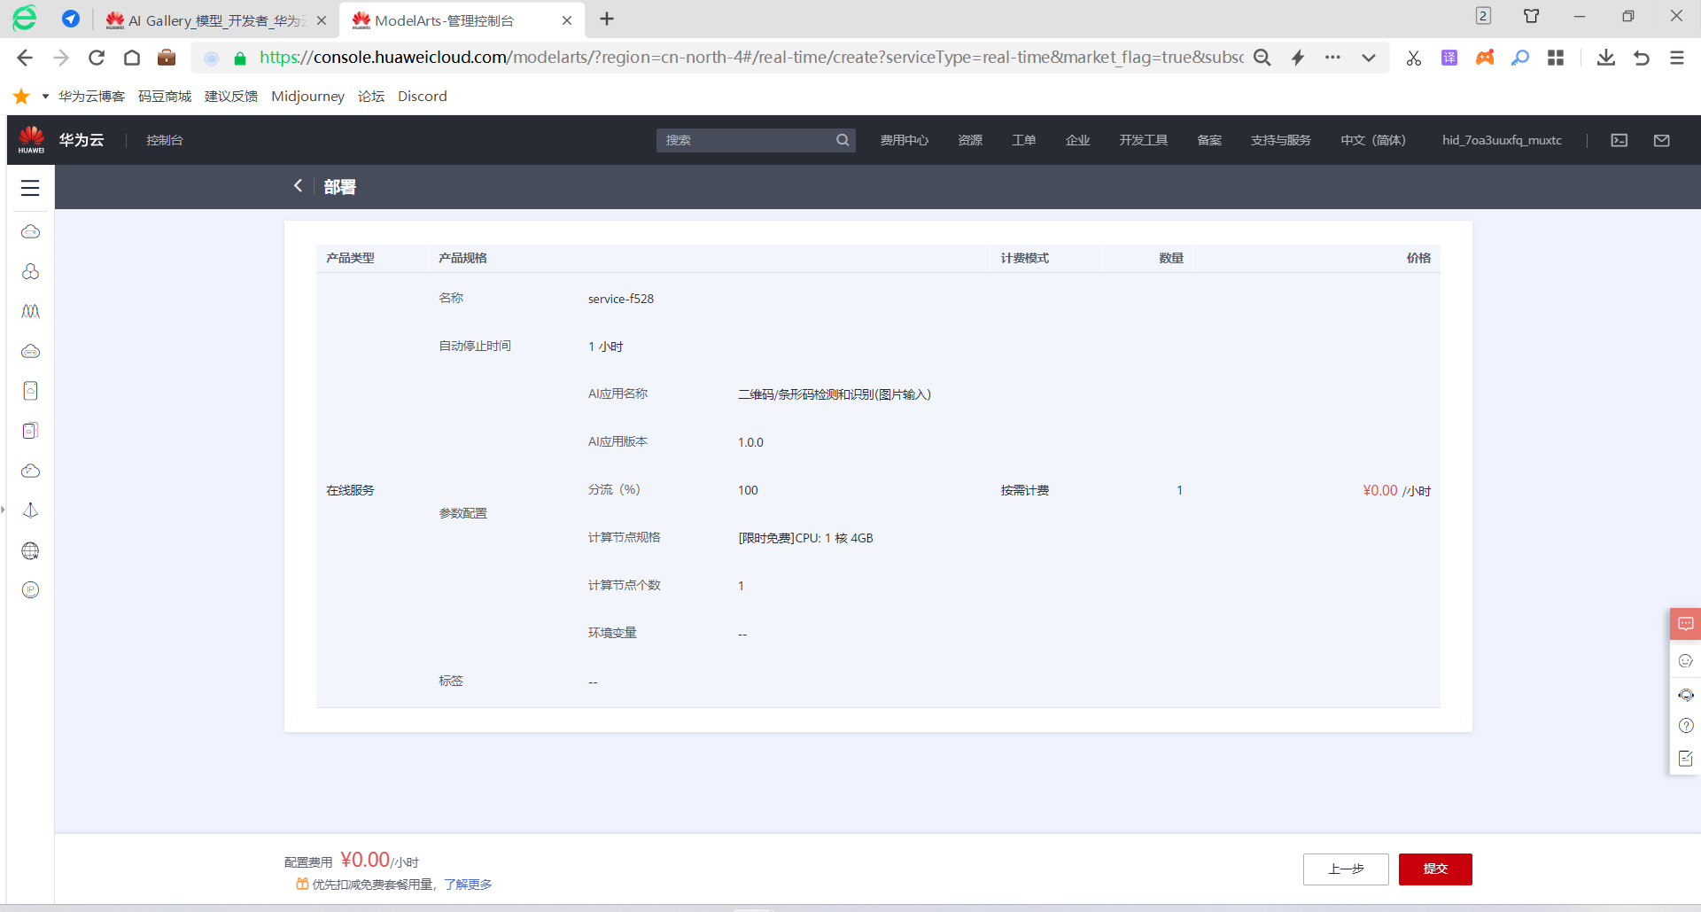This screenshot has height=912, width=1701.
Task: Click the bookmarks star icon
Action: click(21, 96)
